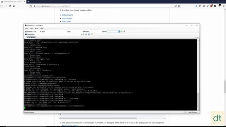Open the Firefox downloads arrow
The image size is (226, 127).
pyautogui.click(x=196, y=6)
